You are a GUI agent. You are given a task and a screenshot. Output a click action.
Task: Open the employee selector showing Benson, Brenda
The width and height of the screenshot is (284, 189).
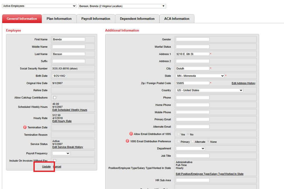pyautogui.click(x=122, y=6)
